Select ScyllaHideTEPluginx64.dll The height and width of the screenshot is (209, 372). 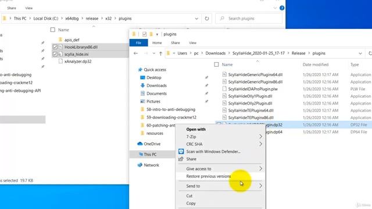pyautogui.click(x=251, y=110)
